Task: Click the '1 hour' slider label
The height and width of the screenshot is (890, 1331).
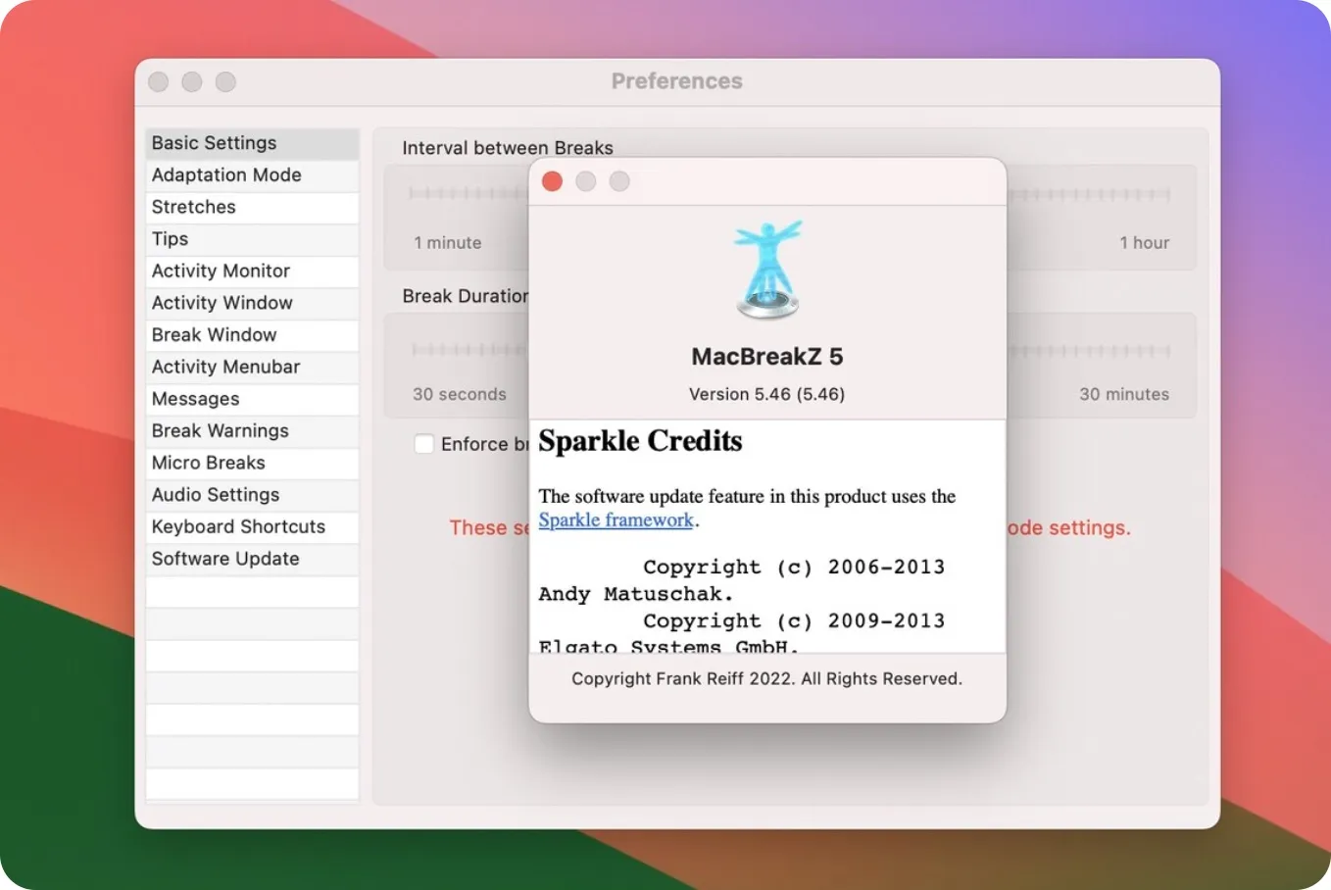Action: [1145, 243]
